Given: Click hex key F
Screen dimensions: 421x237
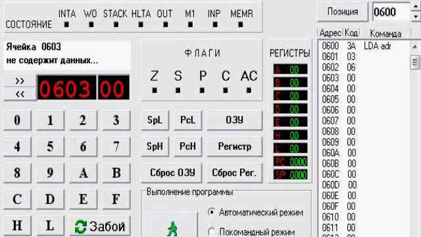Looking at the screenshot, I should point(116,199).
